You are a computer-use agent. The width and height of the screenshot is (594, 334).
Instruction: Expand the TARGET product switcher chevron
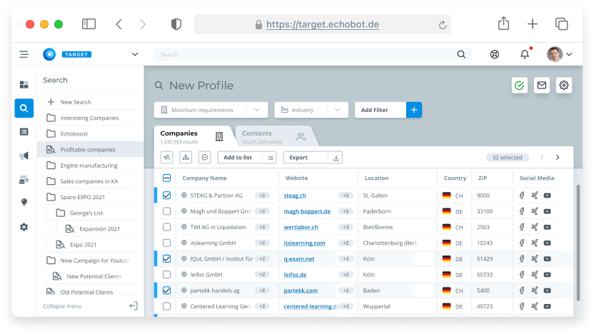click(135, 54)
